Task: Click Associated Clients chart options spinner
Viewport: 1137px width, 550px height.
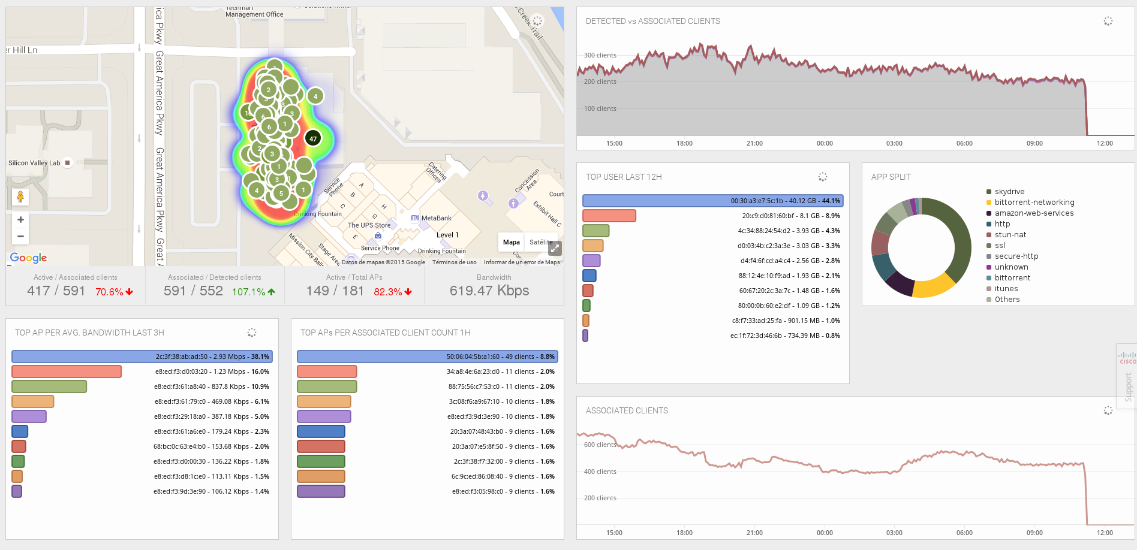Action: pyautogui.click(x=1108, y=410)
